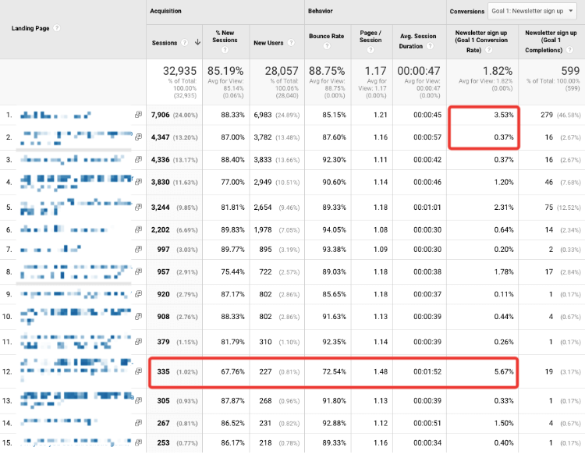Click the help icon under % New Sessions
Viewport: 585px width, 458px height.
pos(225,50)
